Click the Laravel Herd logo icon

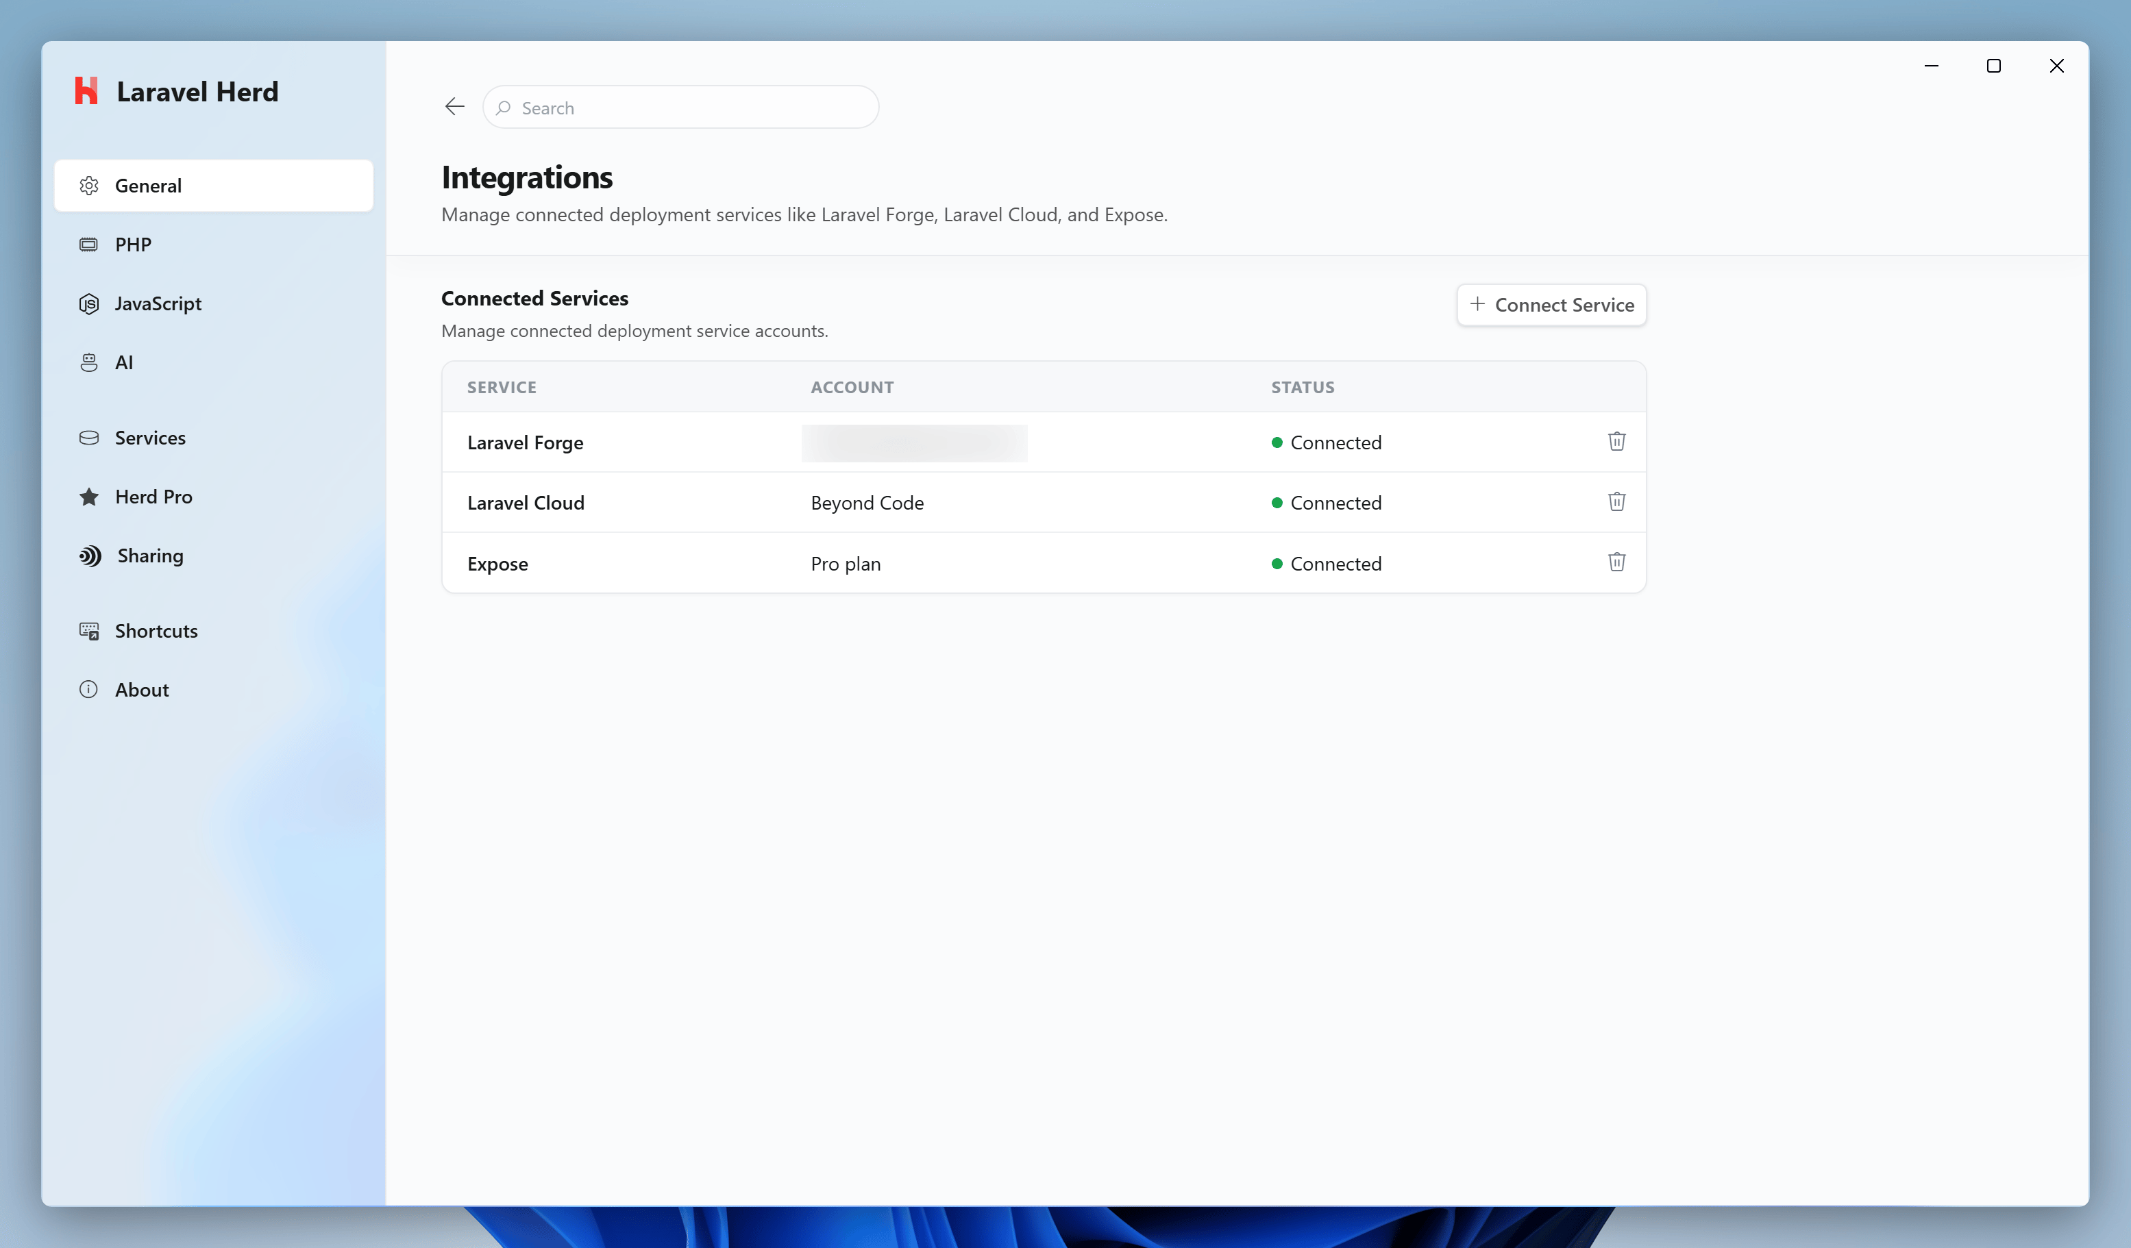pos(86,90)
